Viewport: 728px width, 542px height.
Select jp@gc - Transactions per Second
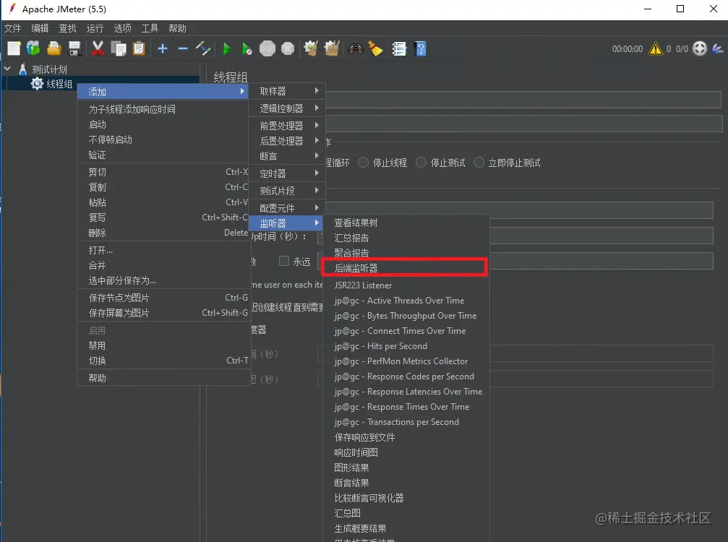coord(406,422)
